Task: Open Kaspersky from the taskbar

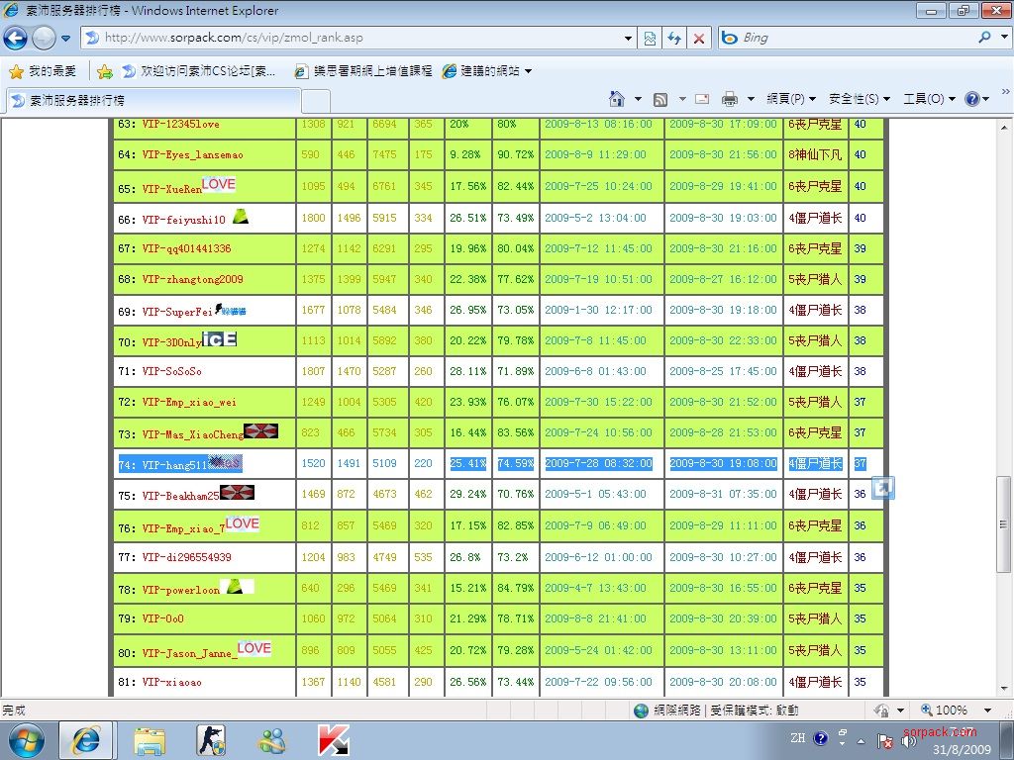Action: tap(333, 740)
